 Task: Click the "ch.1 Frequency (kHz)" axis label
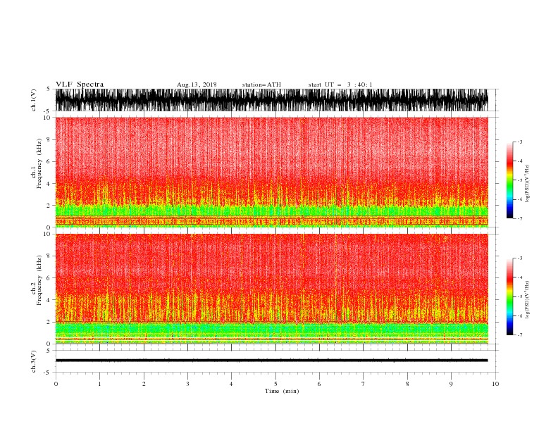(x=37, y=163)
